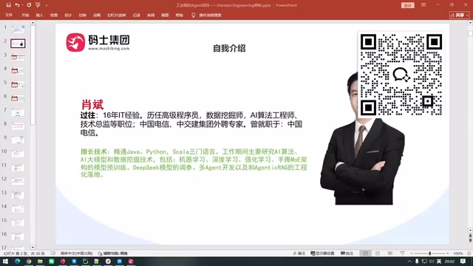Click the 码士集团 logo on slide
This screenshot has height=266, width=473.
pyautogui.click(x=98, y=43)
